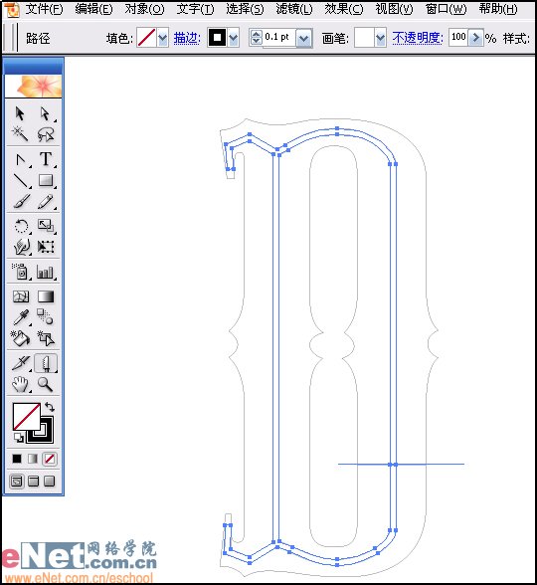Choose the Column Graph tool
Image resolution: width=537 pixels, height=585 pixels.
[x=45, y=272]
